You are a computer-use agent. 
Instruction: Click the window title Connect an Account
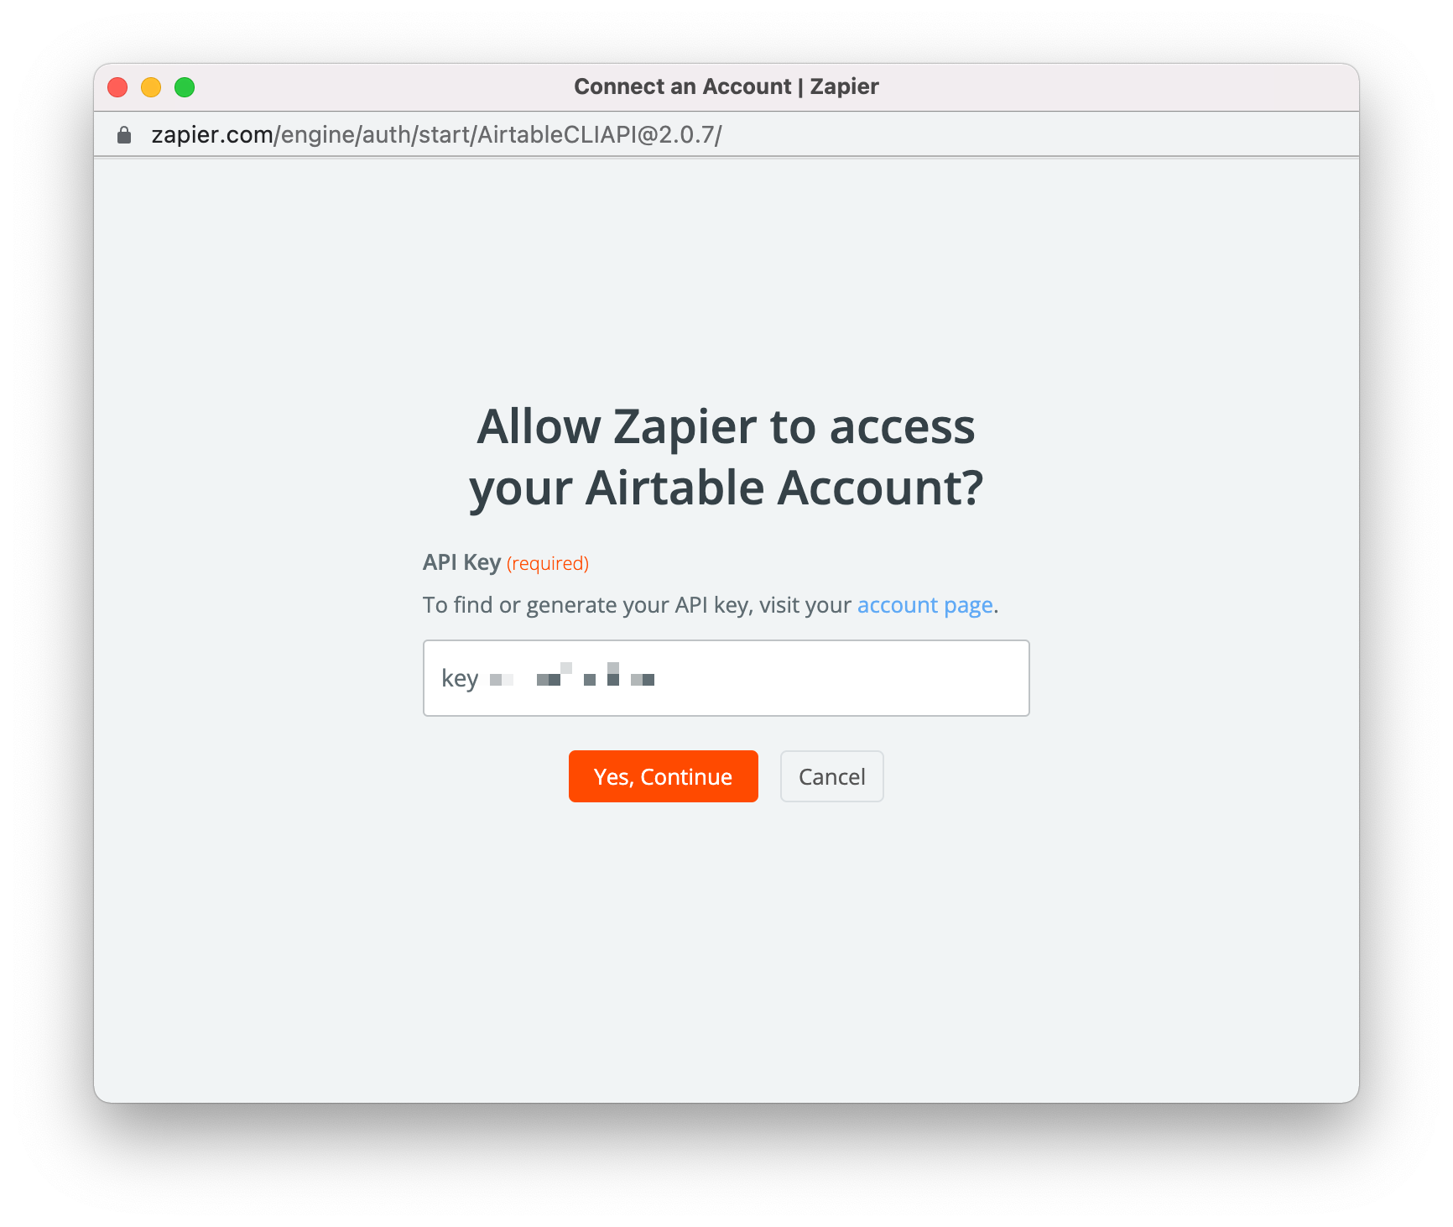point(682,86)
